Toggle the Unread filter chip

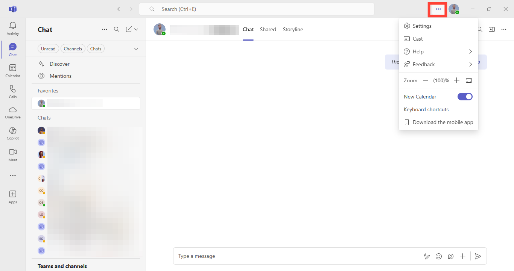(x=48, y=49)
